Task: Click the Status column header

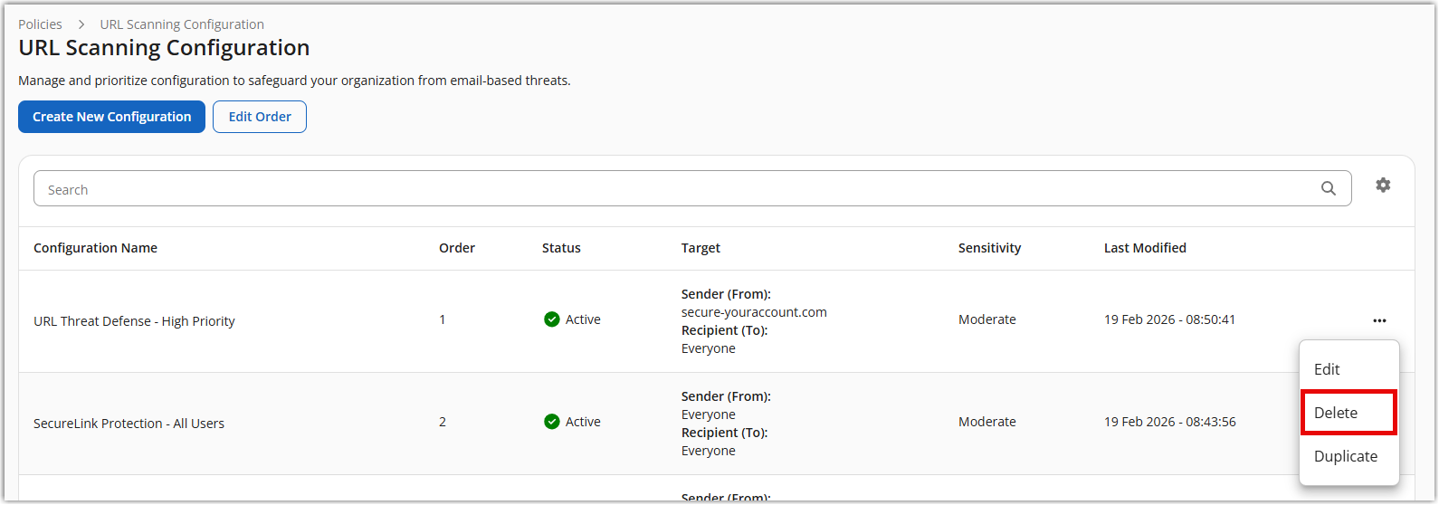Action: coord(561,248)
